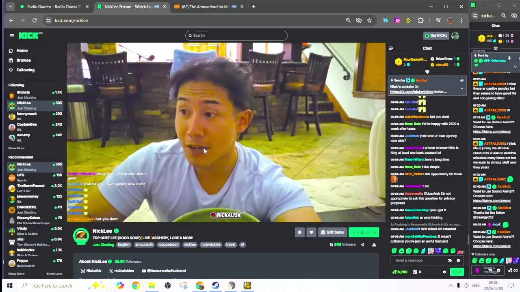Open TheBurntPeanut recommended channel
Screen dimensions: 520x292
click(x=35, y=188)
